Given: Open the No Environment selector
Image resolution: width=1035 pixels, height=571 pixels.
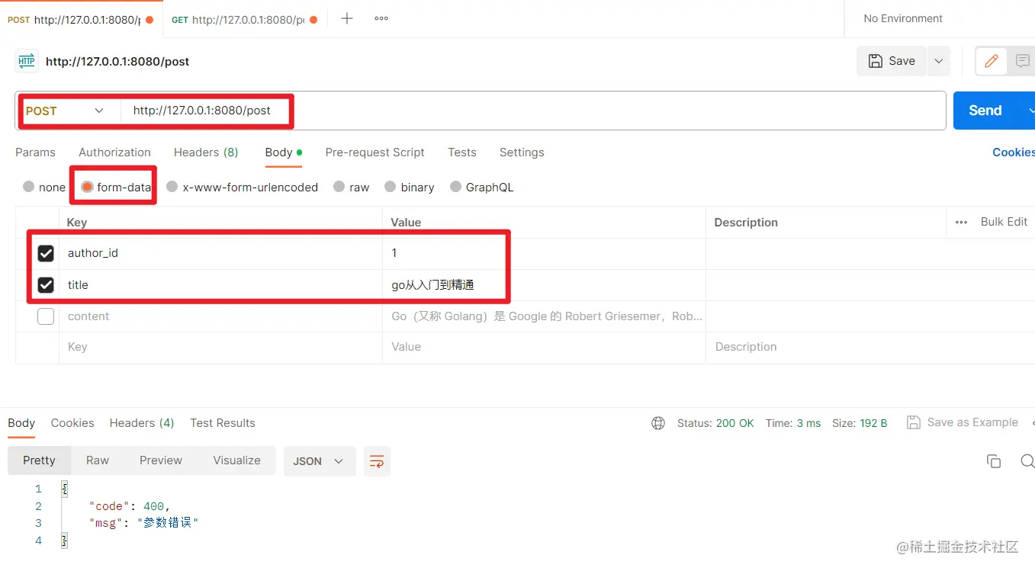Looking at the screenshot, I should pos(903,18).
